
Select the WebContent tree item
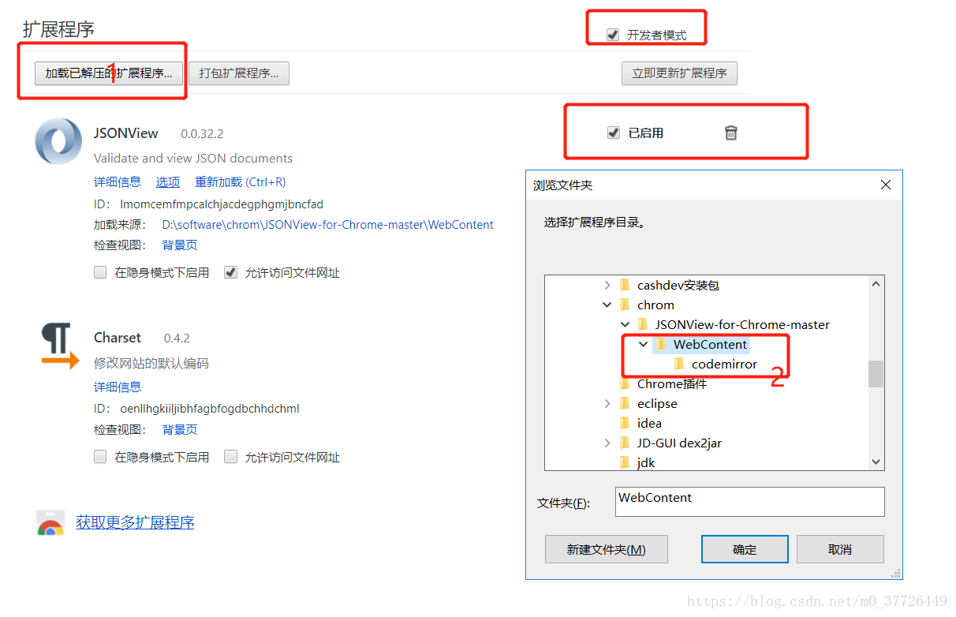coord(710,344)
